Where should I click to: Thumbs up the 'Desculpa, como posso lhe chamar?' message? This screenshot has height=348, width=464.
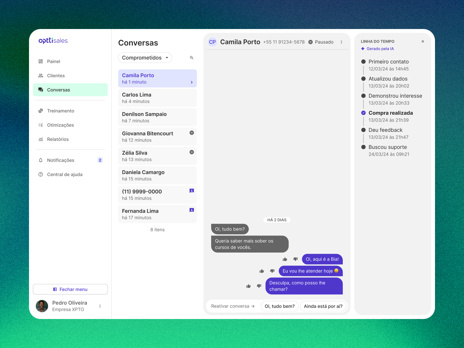click(x=249, y=286)
